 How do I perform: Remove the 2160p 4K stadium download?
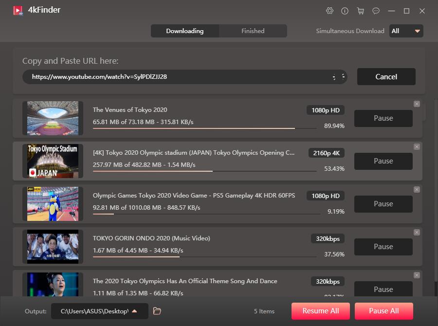pyautogui.click(x=417, y=146)
